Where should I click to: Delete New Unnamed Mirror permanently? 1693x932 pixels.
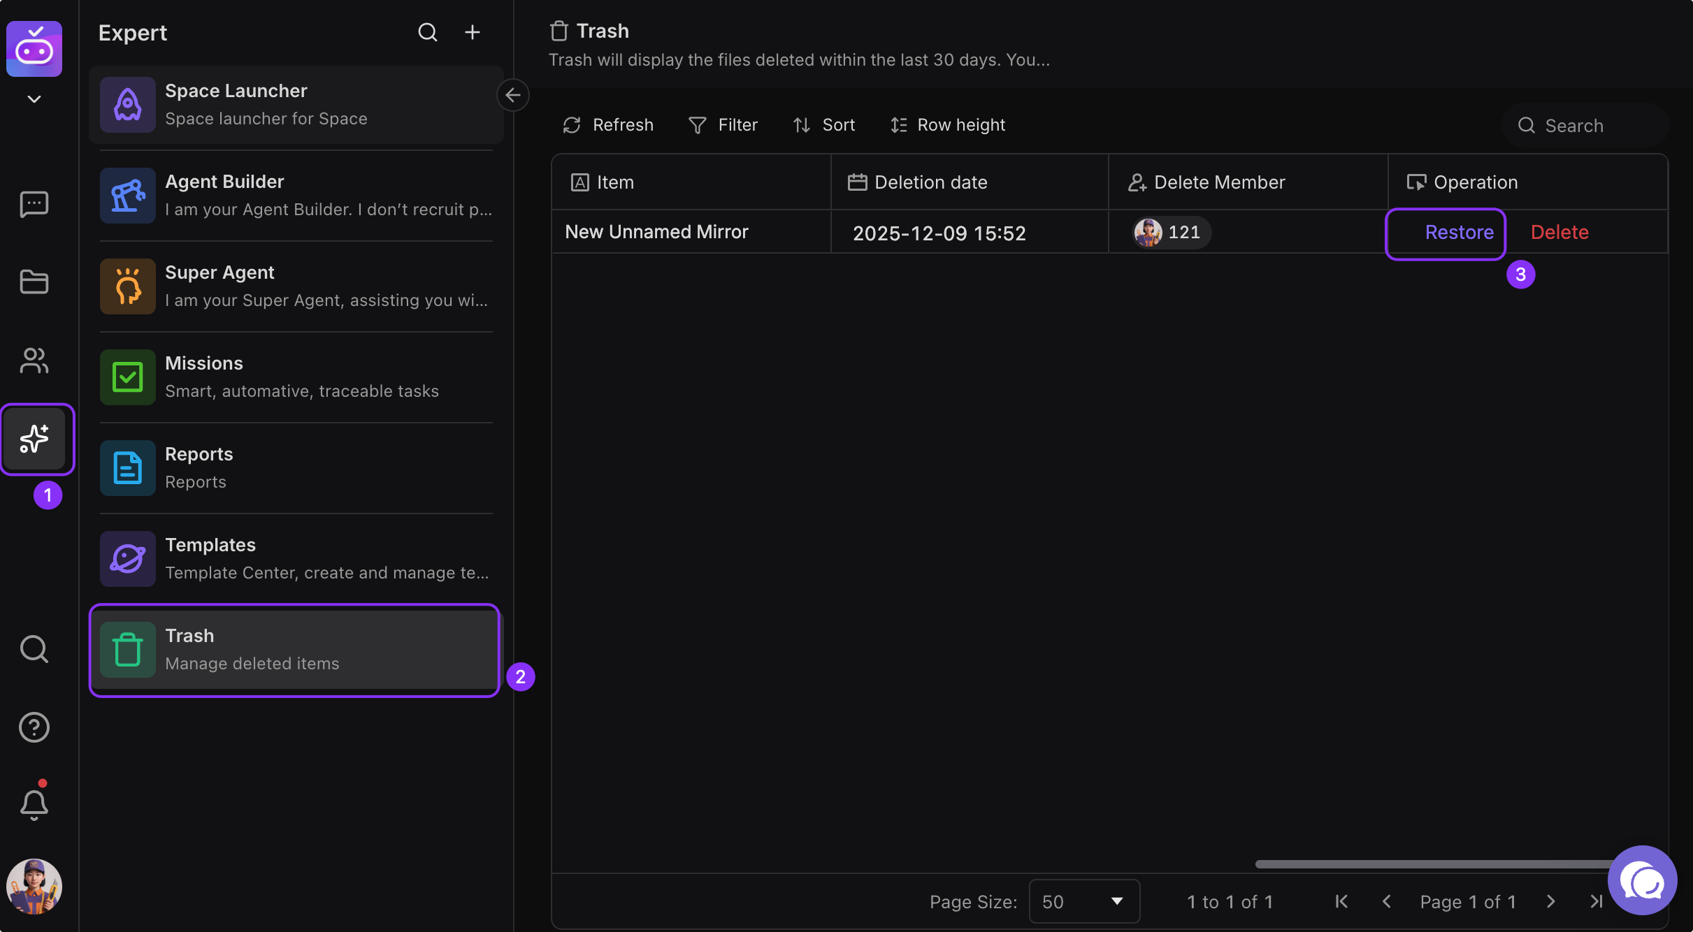tap(1559, 232)
